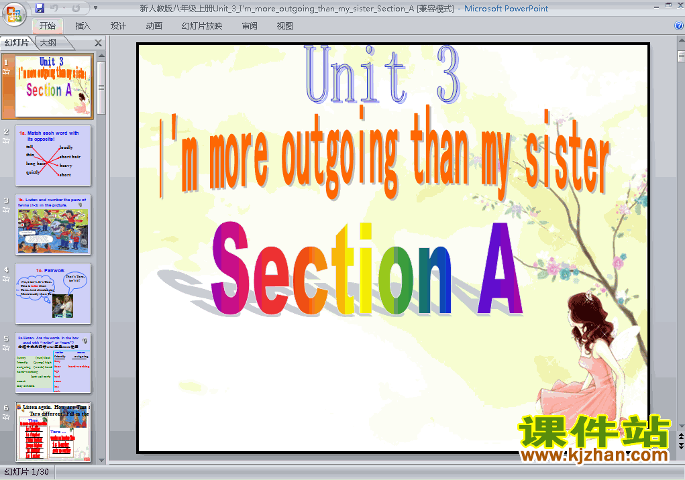
Task: Click thumbnail pane scroll down arrow
Action: pyautogui.click(x=101, y=461)
